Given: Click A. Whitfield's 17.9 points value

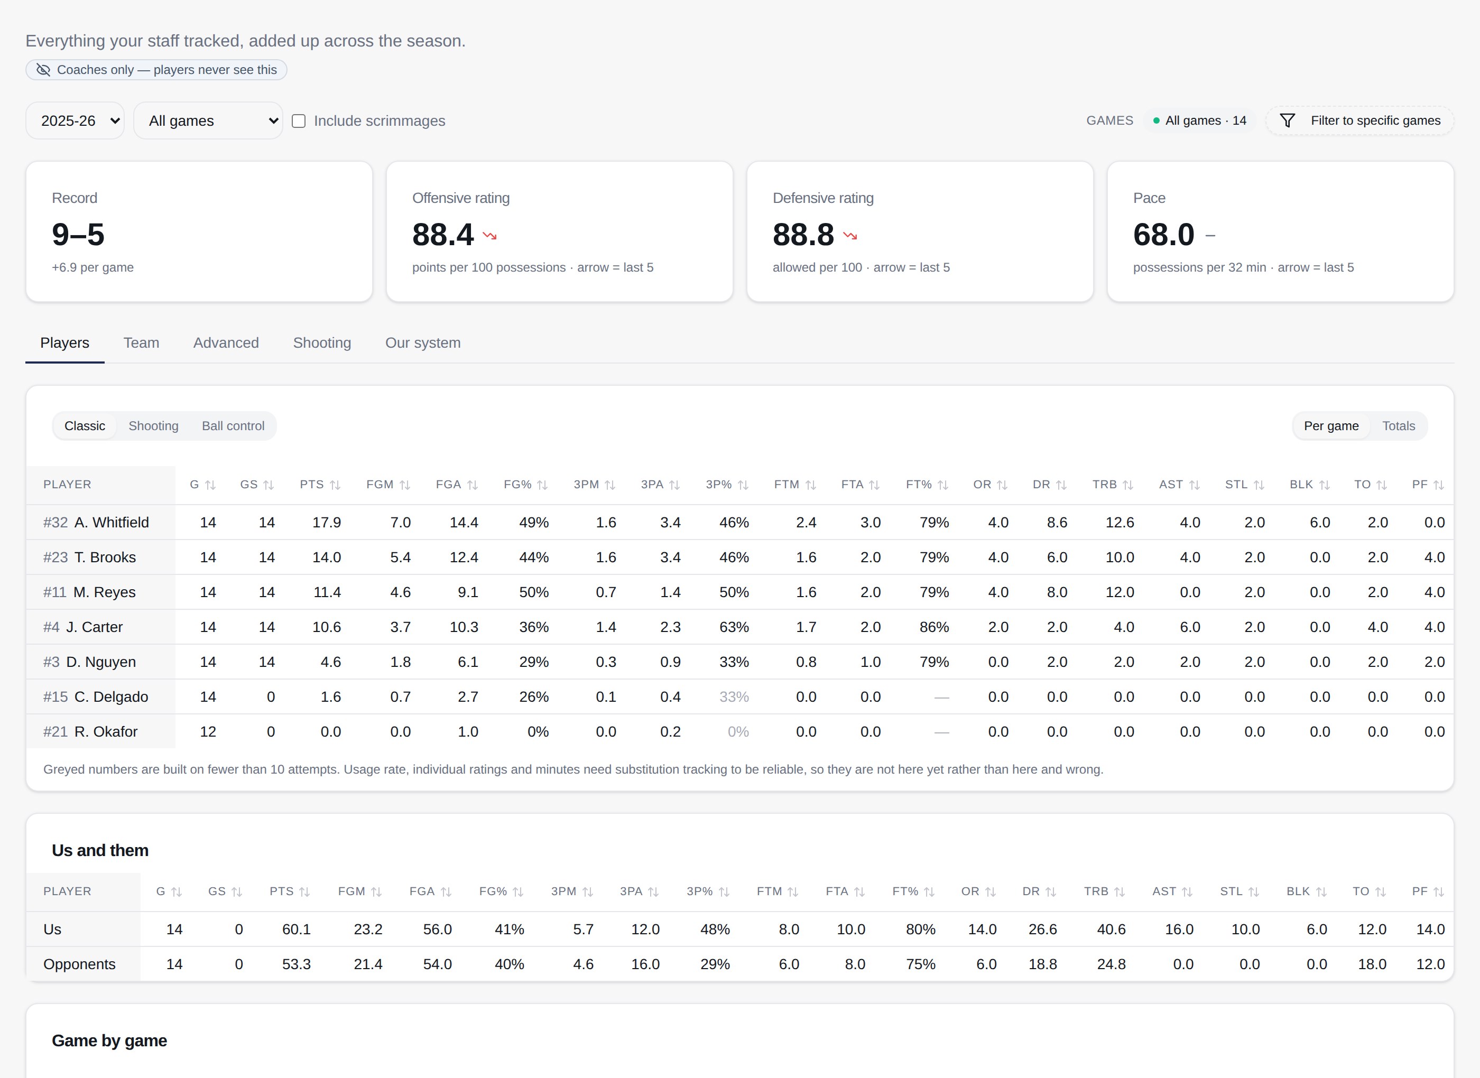Looking at the screenshot, I should (326, 523).
